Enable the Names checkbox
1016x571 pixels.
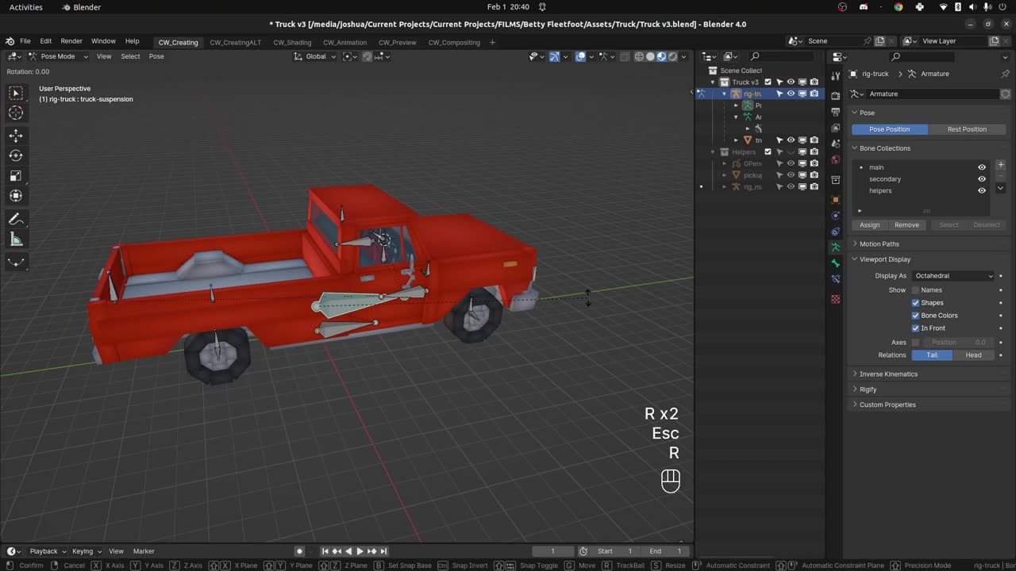click(915, 290)
